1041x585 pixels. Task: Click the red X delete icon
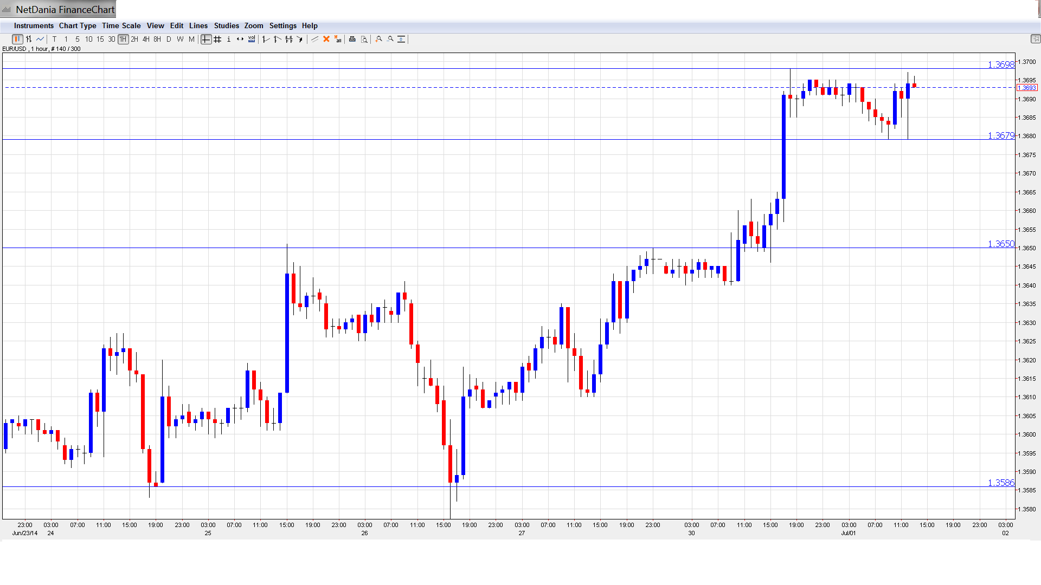click(326, 39)
